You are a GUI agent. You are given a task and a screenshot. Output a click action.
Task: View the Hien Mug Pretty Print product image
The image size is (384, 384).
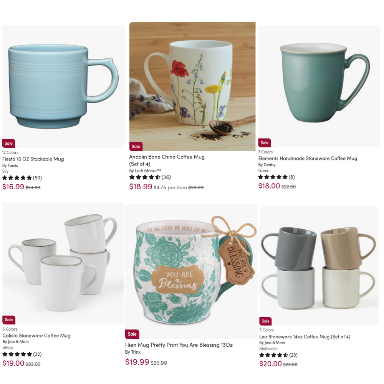click(191, 271)
